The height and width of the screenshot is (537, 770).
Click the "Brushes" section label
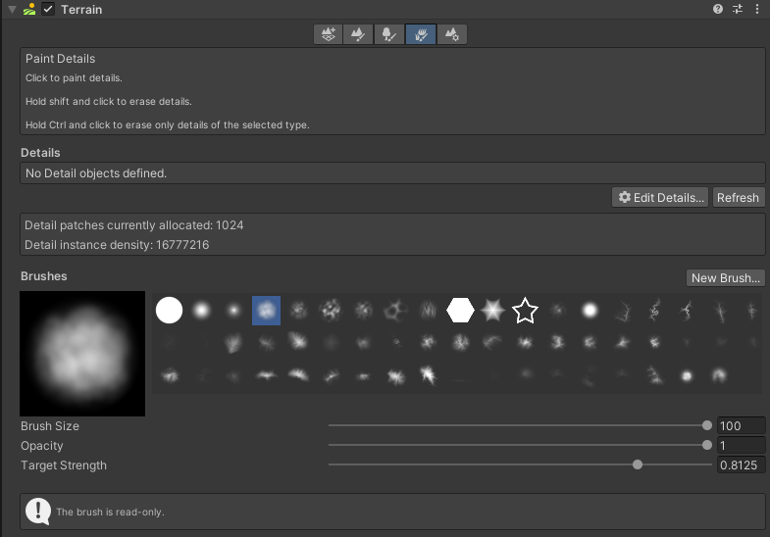tap(44, 276)
